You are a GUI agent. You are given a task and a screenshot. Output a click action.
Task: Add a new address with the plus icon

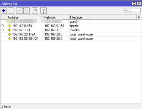click(x=4, y=11)
